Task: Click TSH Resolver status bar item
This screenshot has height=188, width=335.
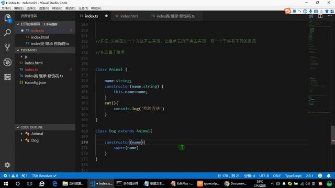Action: click(x=44, y=175)
